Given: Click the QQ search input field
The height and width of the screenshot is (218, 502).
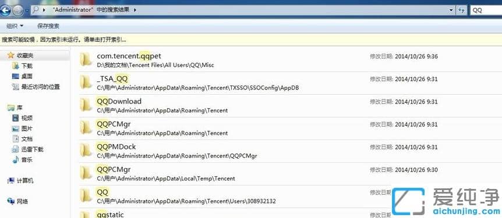Looking at the screenshot, I should coord(486,10).
